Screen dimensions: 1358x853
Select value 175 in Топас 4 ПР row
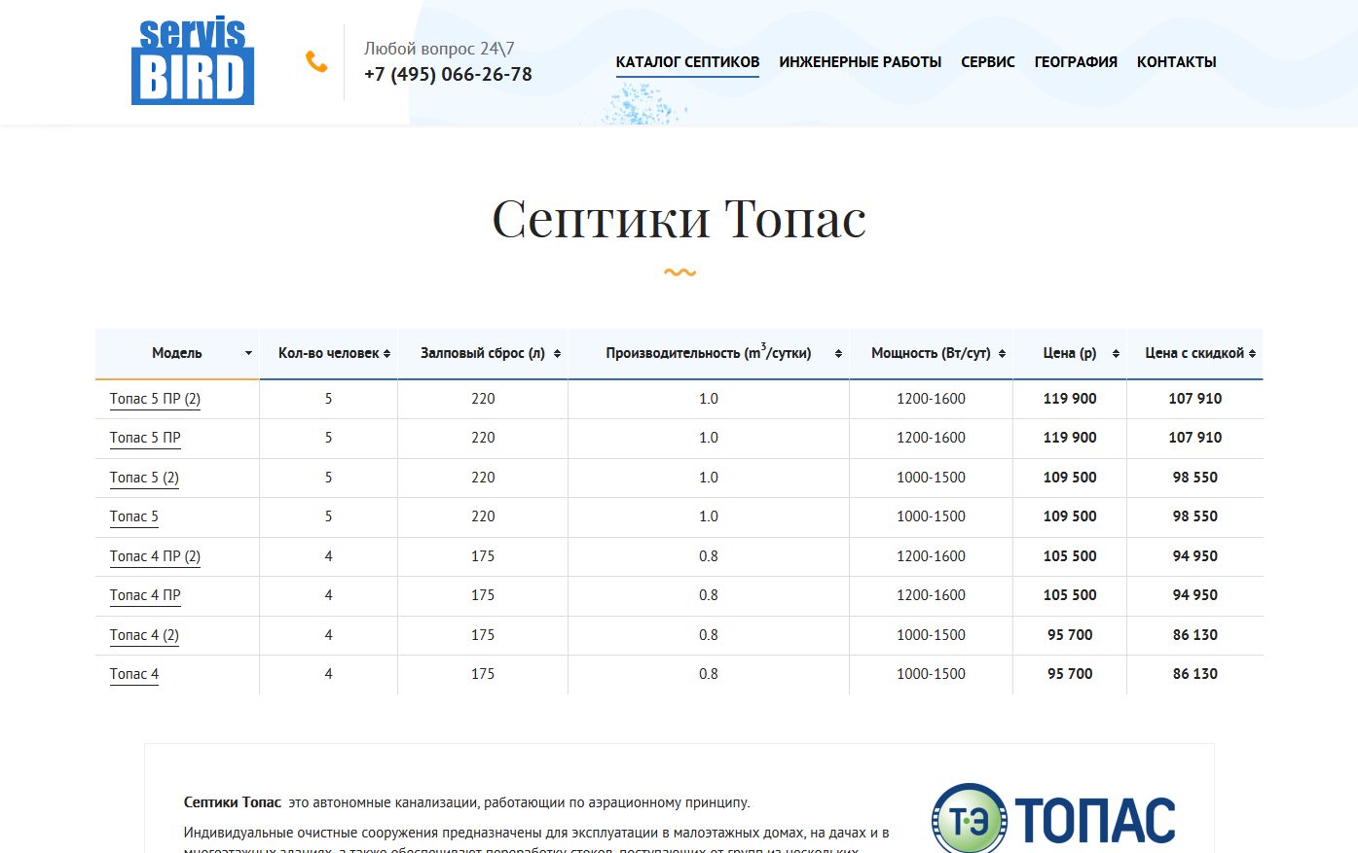(483, 595)
